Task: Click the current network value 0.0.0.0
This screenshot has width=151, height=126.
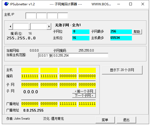Action: point(34,50)
